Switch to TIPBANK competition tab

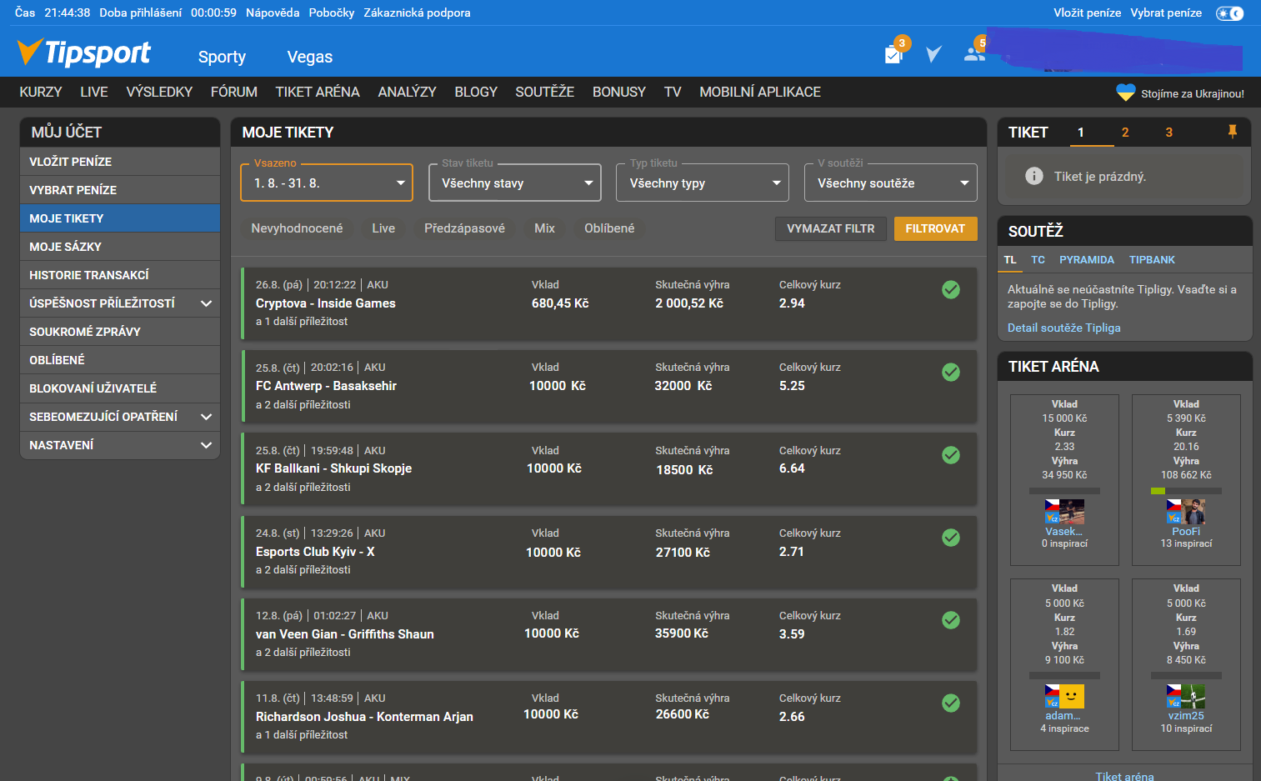(1152, 260)
